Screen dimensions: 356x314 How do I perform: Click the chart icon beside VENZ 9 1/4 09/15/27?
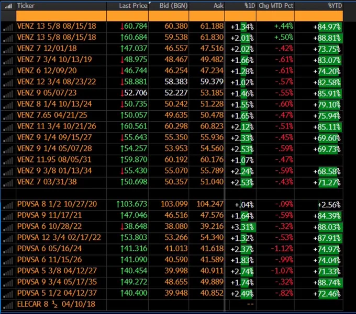[8, 138]
